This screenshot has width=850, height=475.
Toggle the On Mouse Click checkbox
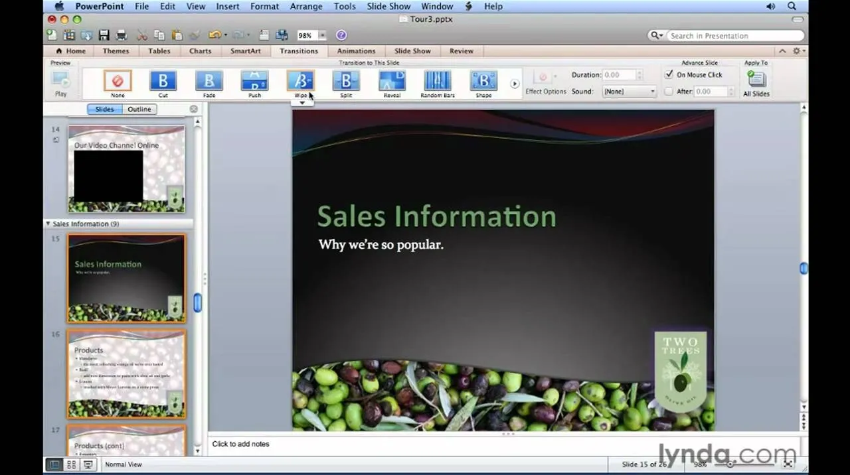click(669, 74)
